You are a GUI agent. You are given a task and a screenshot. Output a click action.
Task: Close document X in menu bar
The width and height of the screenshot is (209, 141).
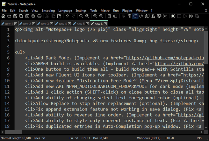(x=206, y=11)
